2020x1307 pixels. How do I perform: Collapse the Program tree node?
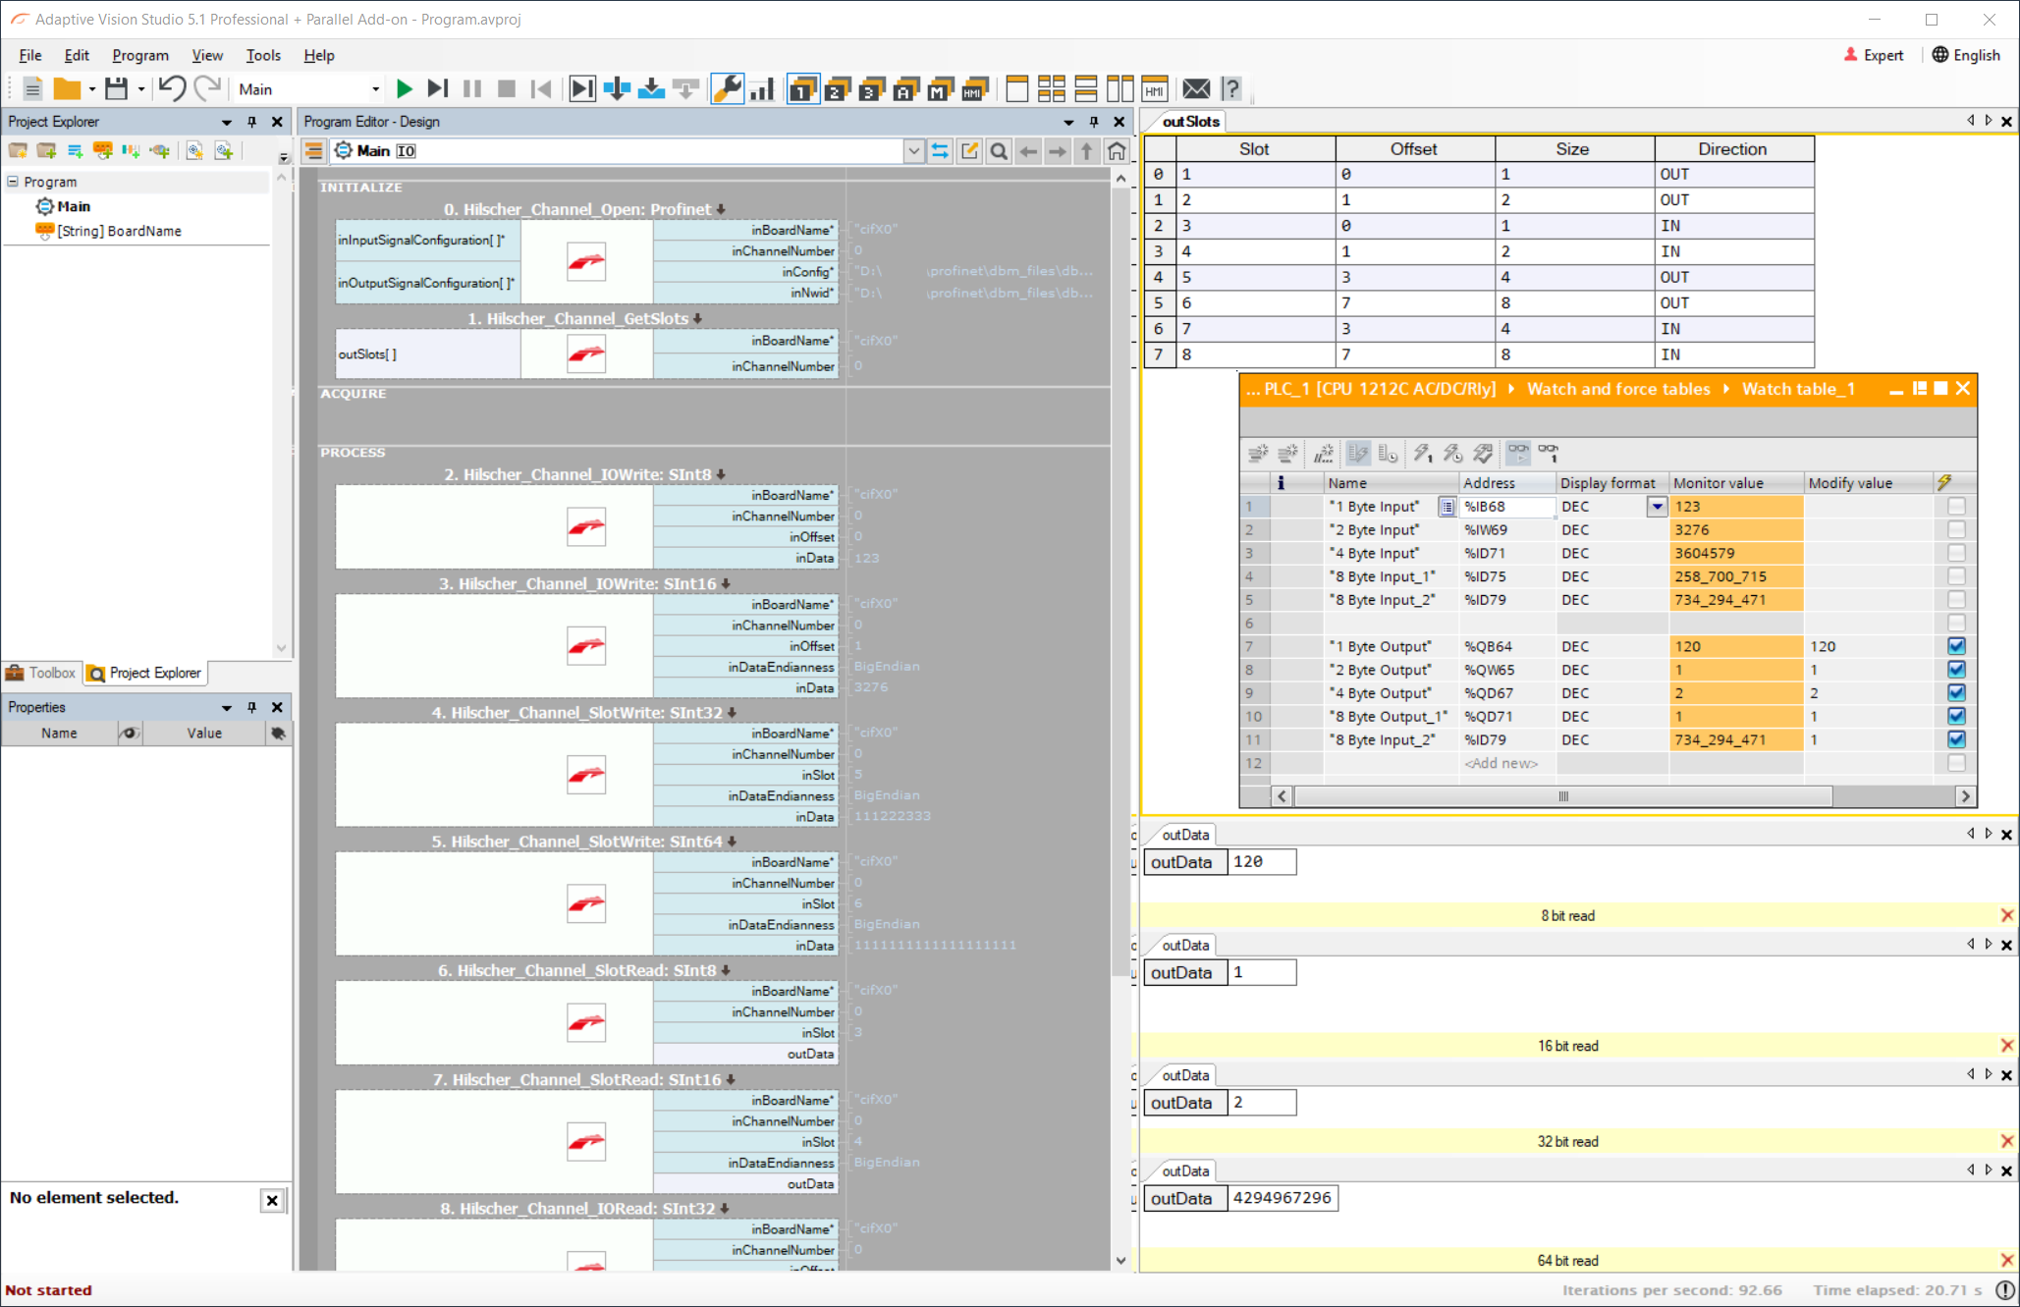coord(13,182)
